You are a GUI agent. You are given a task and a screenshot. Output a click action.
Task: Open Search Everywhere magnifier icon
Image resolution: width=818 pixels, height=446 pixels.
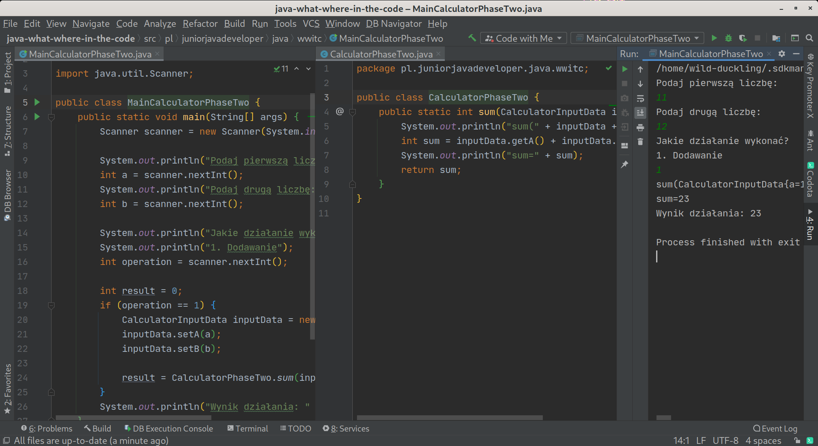pos(809,38)
